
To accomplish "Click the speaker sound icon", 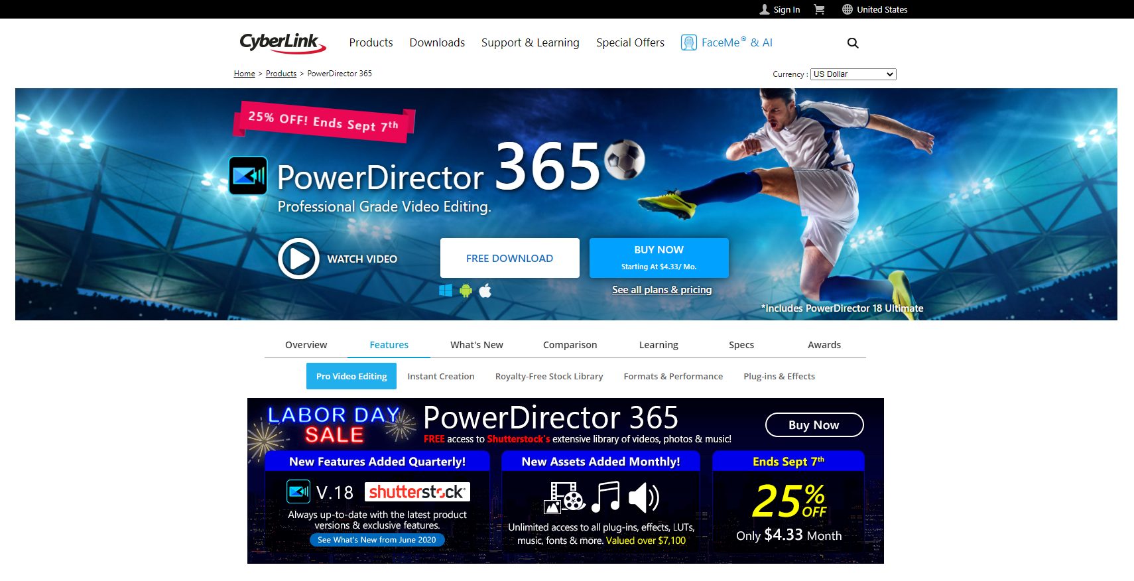I will click(x=643, y=497).
